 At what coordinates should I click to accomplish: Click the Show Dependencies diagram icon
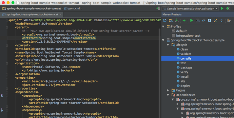(x=216, y=20)
